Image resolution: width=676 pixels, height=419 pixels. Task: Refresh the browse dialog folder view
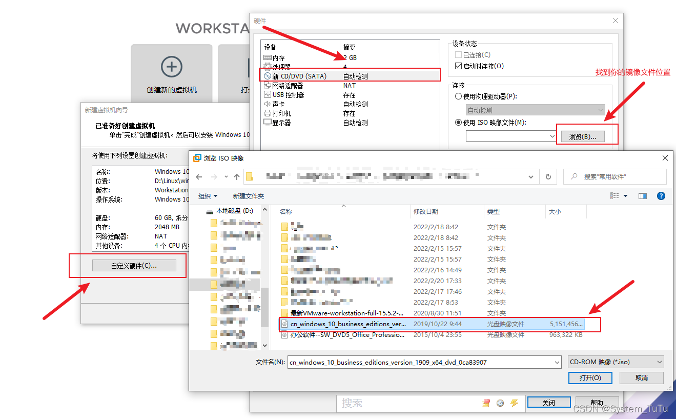coord(548,176)
